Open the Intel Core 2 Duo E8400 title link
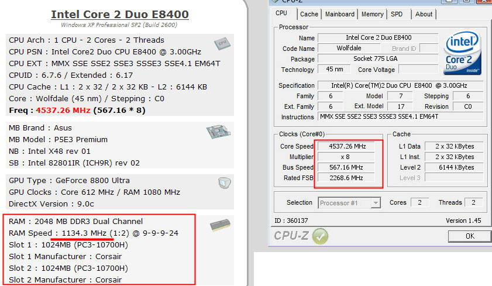This screenshot has height=286, width=492. coord(120,15)
